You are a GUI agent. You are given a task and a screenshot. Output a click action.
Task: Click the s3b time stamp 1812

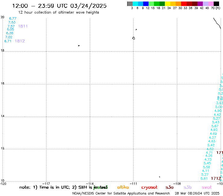(20, 41)
